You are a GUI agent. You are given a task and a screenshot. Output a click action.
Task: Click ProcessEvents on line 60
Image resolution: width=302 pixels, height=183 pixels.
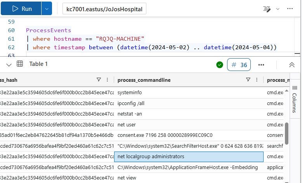tap(49, 30)
